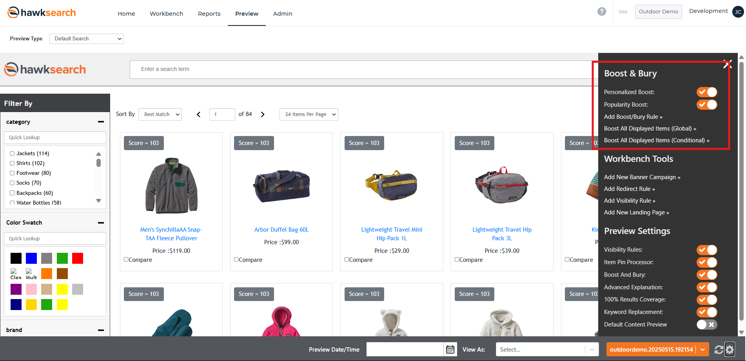Toggle 100% Results Coverage switch

click(x=707, y=299)
